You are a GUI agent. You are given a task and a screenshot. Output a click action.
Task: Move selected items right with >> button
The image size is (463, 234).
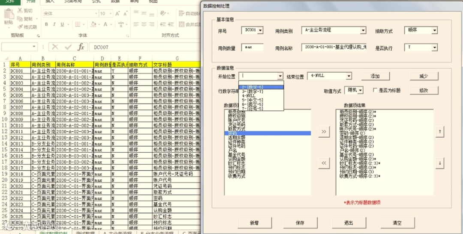[x=324, y=131]
